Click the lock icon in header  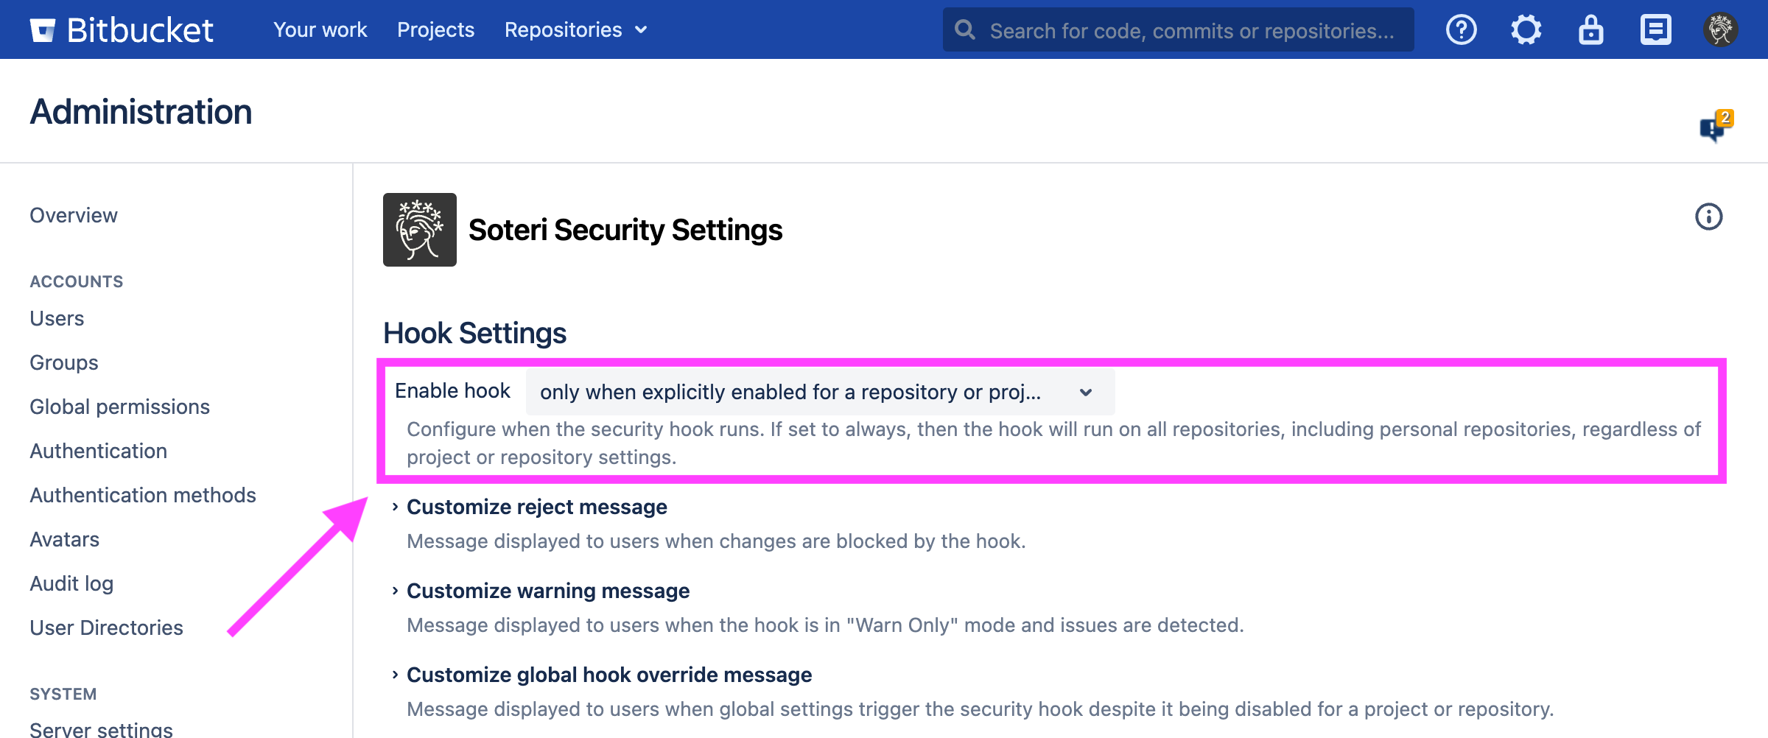click(x=1590, y=30)
